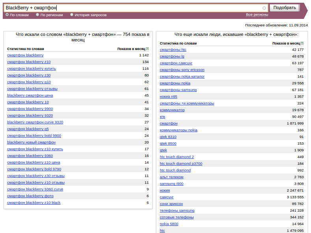Open the смартфон blackberry bold 9900 link

(x=34, y=136)
